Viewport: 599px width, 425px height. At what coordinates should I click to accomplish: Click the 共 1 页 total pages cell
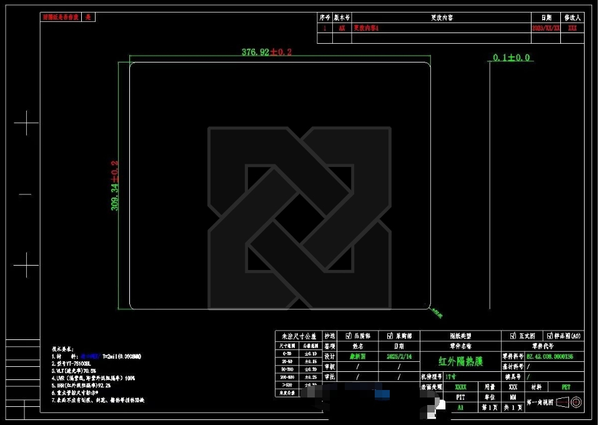click(x=513, y=407)
